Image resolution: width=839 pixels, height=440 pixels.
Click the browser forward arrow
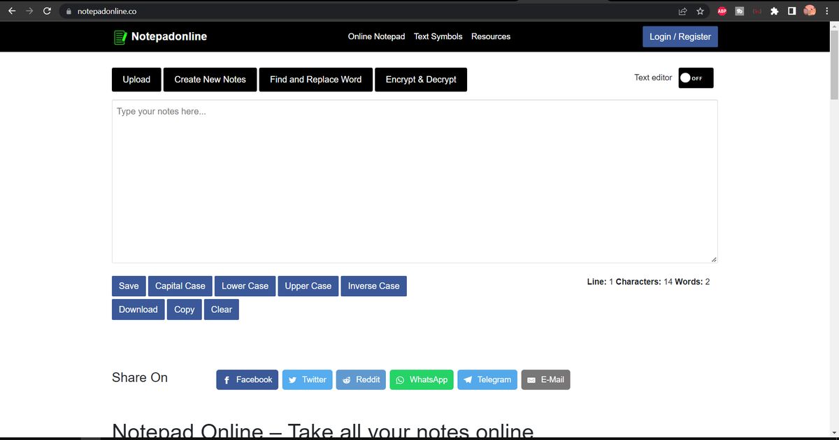point(29,11)
